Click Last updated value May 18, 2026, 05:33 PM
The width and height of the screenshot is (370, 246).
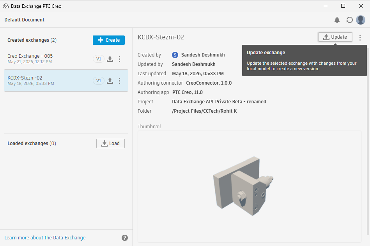pyautogui.click(x=198, y=74)
